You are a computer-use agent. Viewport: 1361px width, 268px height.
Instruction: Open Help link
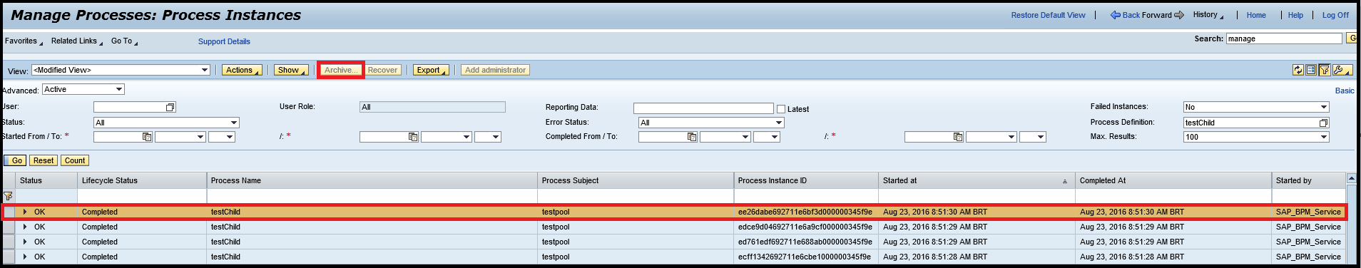pyautogui.click(x=1295, y=15)
